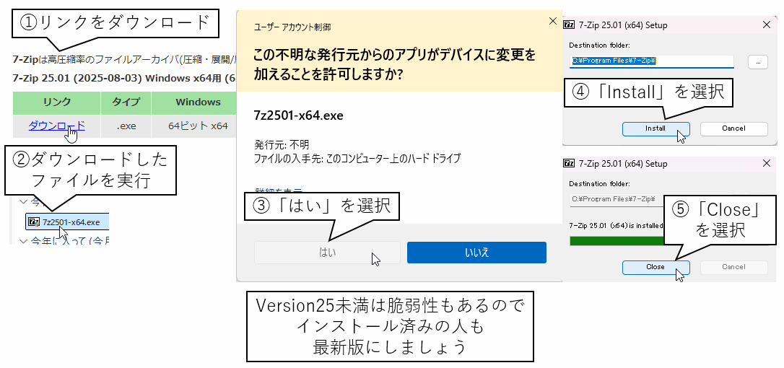Click the greyed Cancel button in lower Setup window
Screen dimensions: 784x368
pos(733,267)
